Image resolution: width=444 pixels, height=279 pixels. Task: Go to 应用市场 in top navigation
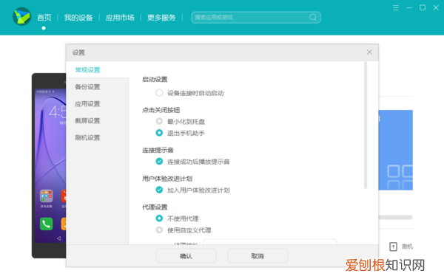pos(120,18)
